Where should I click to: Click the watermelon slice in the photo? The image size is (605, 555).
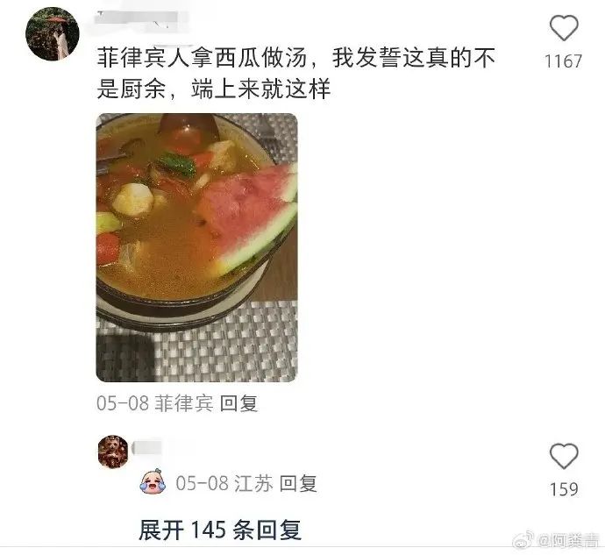[x=248, y=217]
